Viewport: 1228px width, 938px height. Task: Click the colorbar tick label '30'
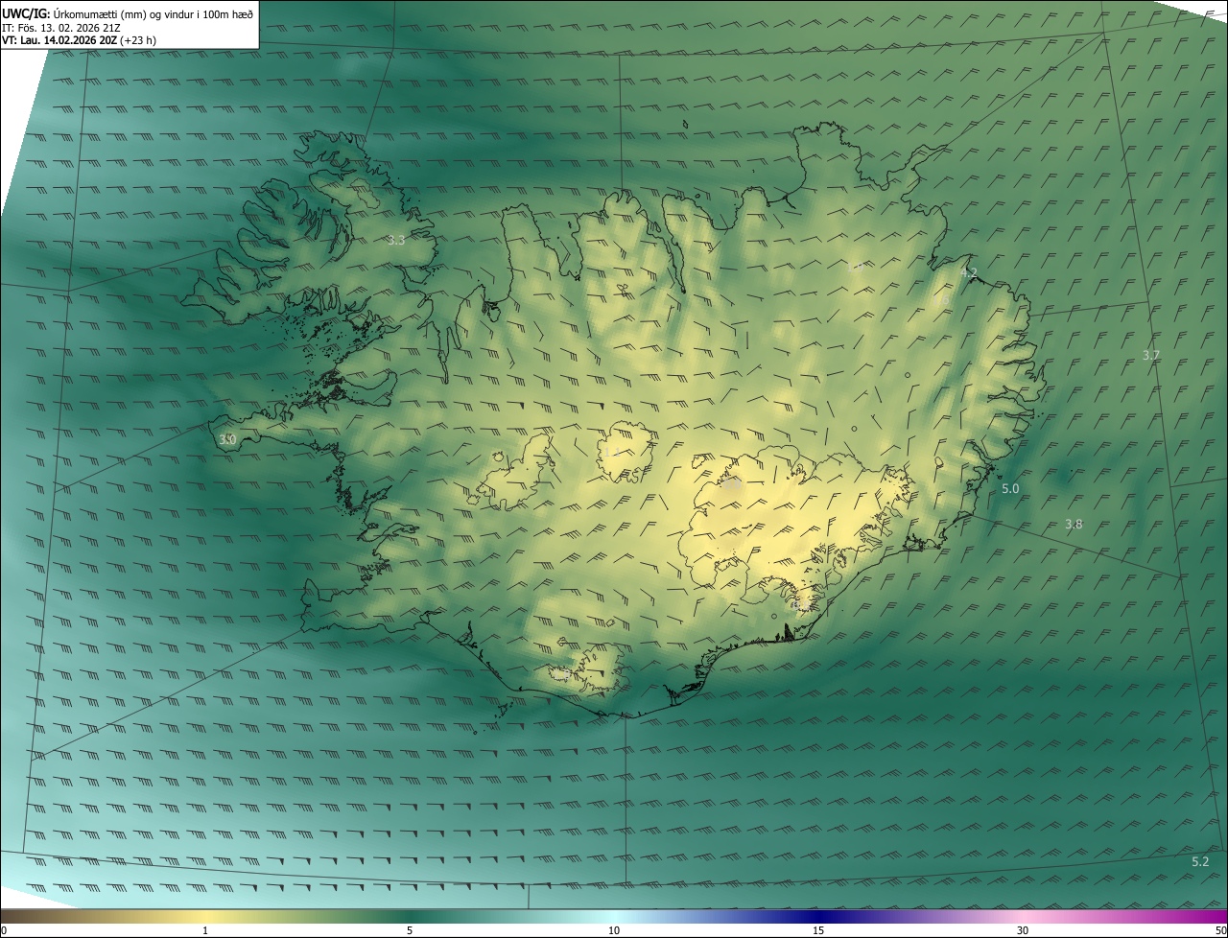click(x=1023, y=930)
